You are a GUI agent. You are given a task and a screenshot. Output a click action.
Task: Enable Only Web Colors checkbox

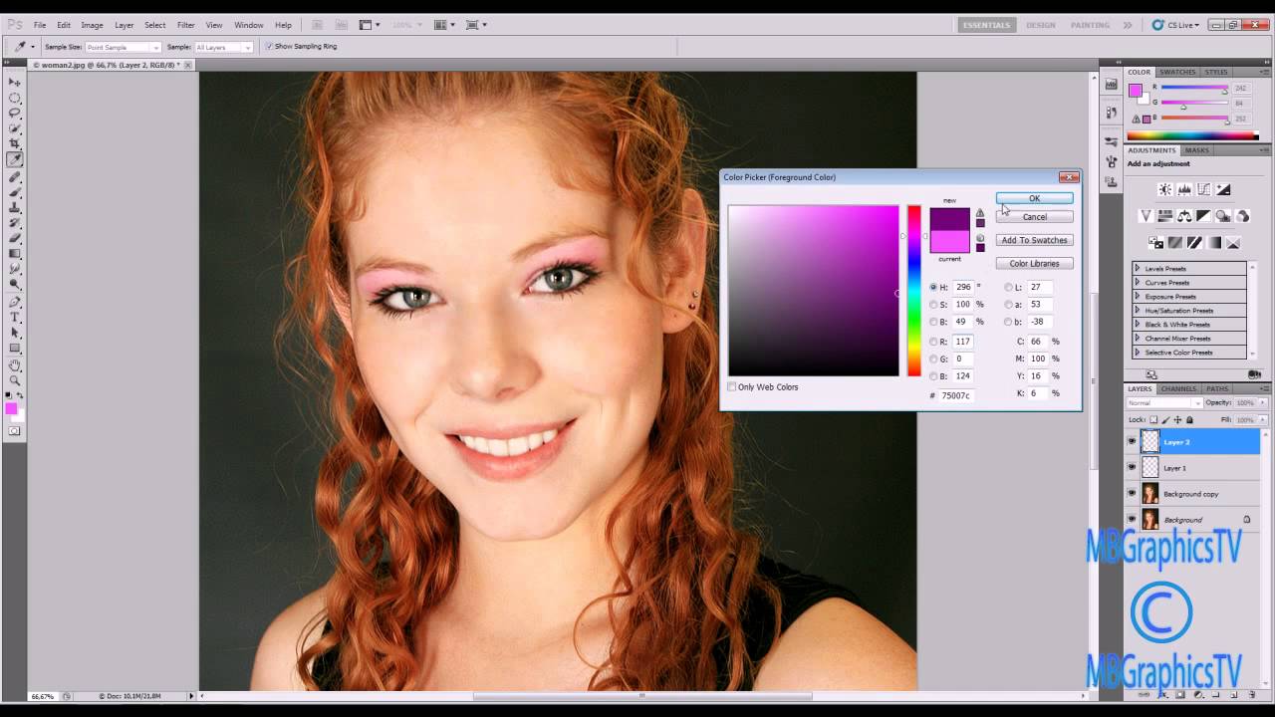pyautogui.click(x=732, y=386)
